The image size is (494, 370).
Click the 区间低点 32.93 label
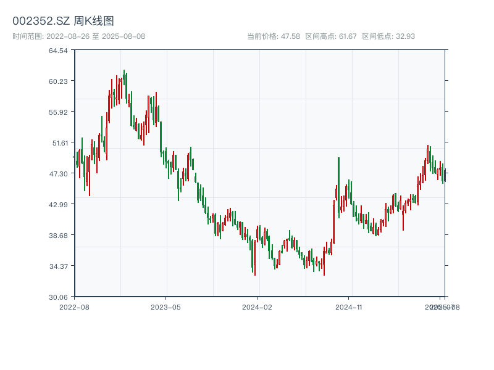388,36
